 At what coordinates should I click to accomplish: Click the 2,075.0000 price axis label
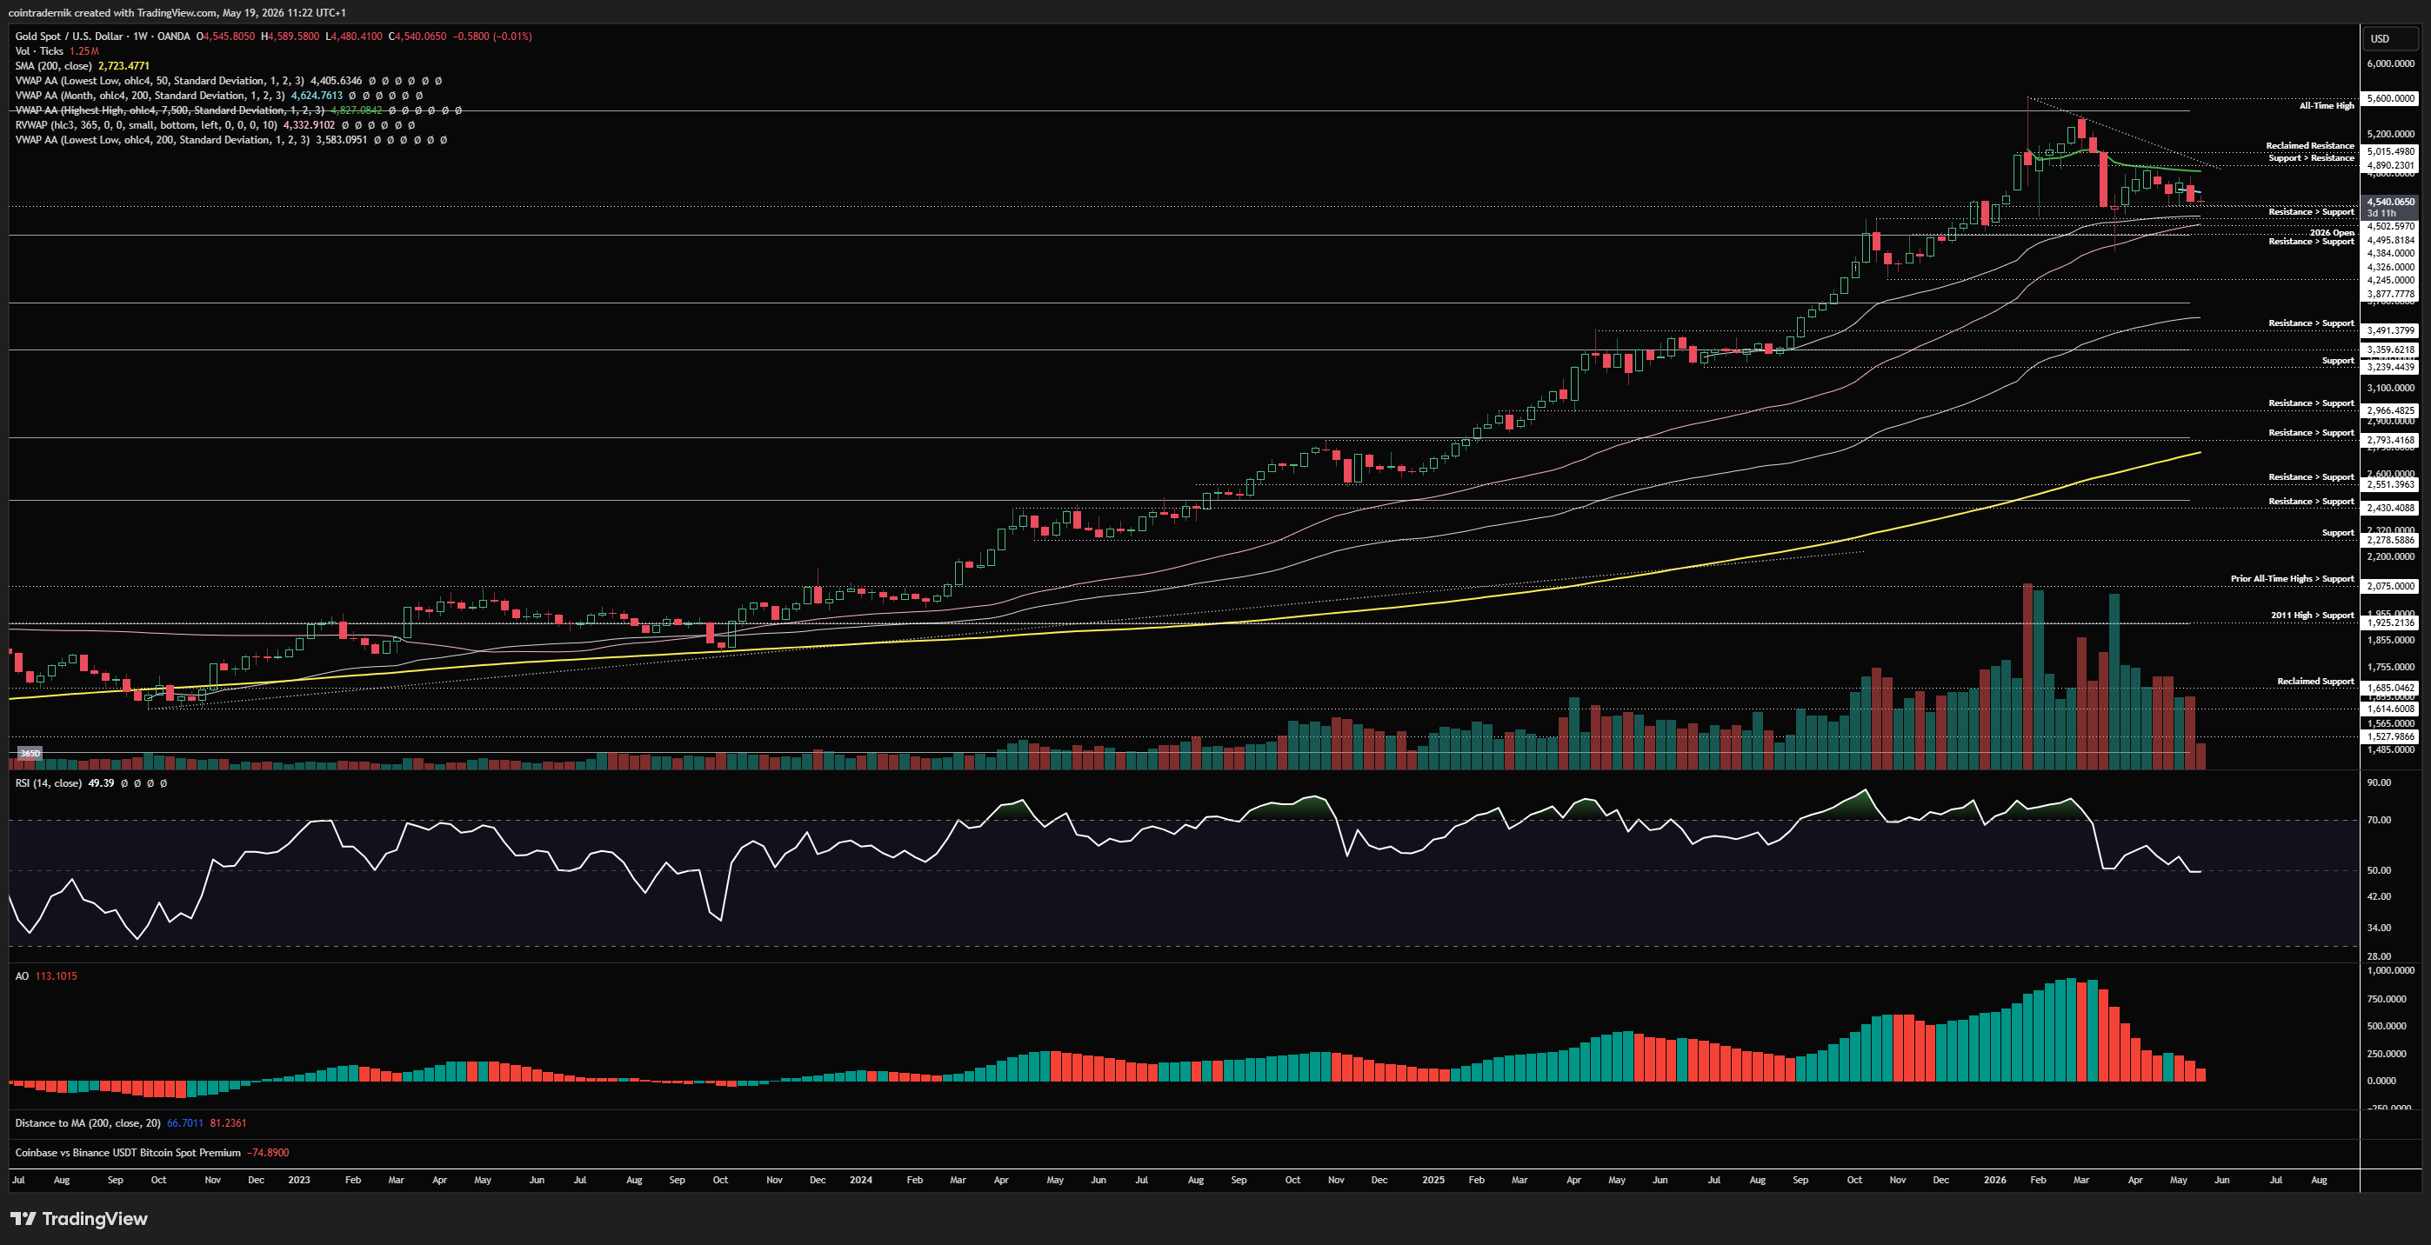[x=2390, y=586]
